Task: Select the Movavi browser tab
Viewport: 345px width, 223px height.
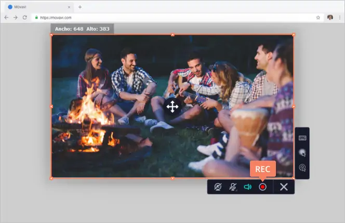Action: pos(39,7)
